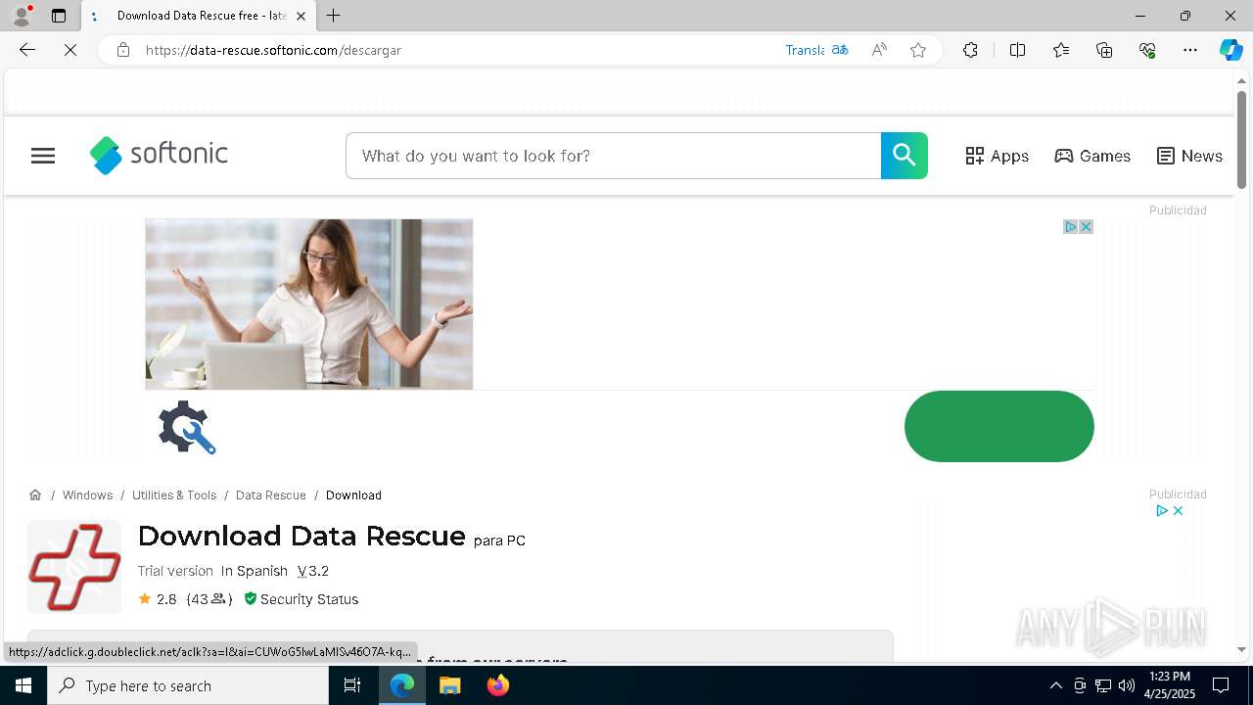
Task: Open the Utilities & Tools breadcrumb
Action: (x=174, y=494)
